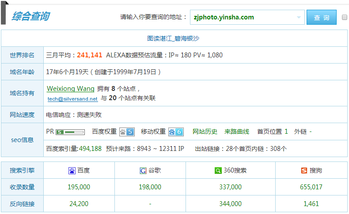Click the PR rank 5 bar indicator
This screenshot has height=214, width=349.
point(70,131)
